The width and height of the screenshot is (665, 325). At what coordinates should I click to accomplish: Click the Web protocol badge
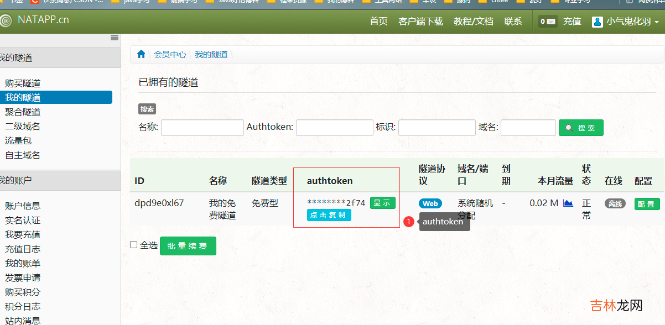(x=430, y=203)
